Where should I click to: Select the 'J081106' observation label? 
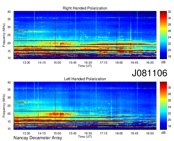[149, 73]
